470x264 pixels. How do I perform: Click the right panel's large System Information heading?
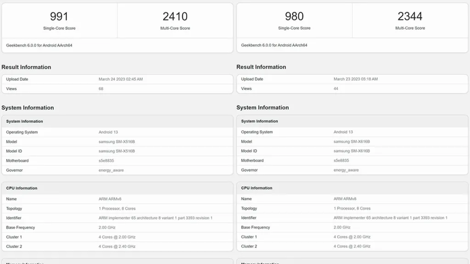(263, 107)
